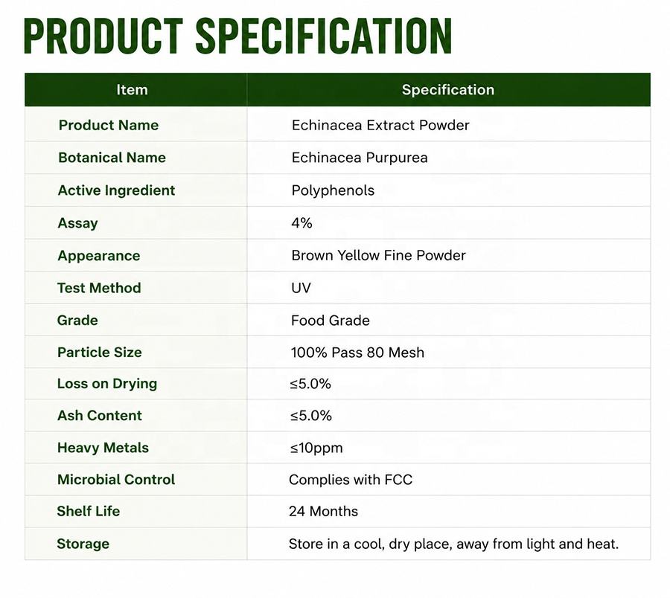
Task: Click the Botanical Name label
Action: [112, 158]
